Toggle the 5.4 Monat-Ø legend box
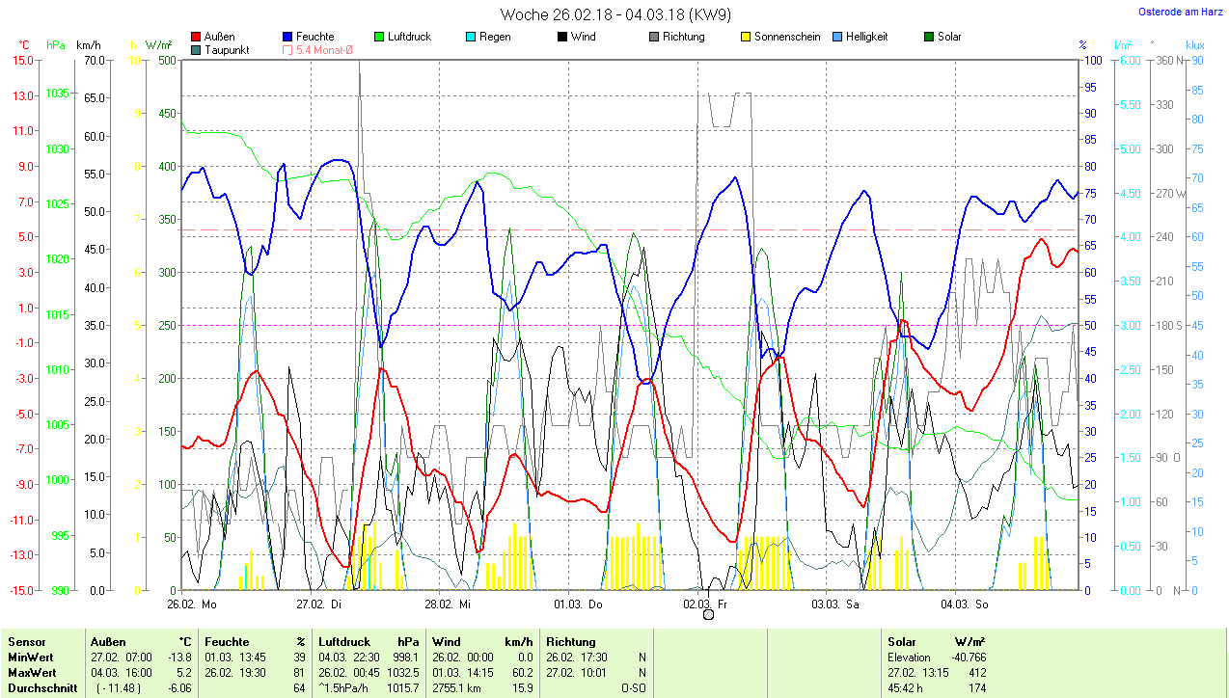 click(x=288, y=50)
